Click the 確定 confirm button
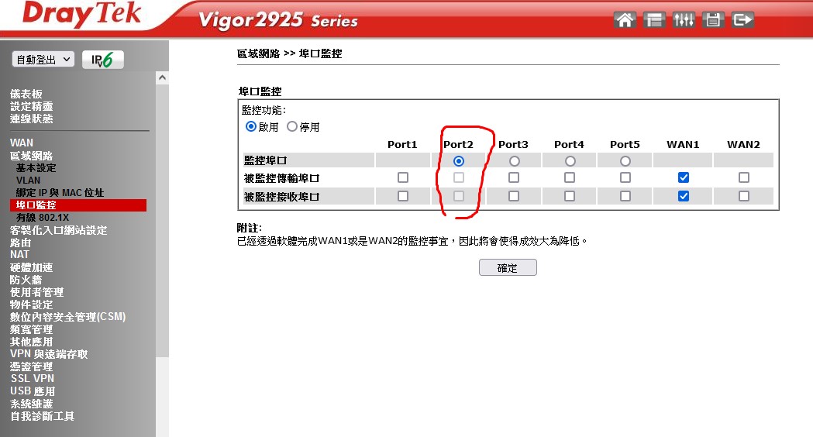Image resolution: width=813 pixels, height=437 pixels. coord(508,267)
